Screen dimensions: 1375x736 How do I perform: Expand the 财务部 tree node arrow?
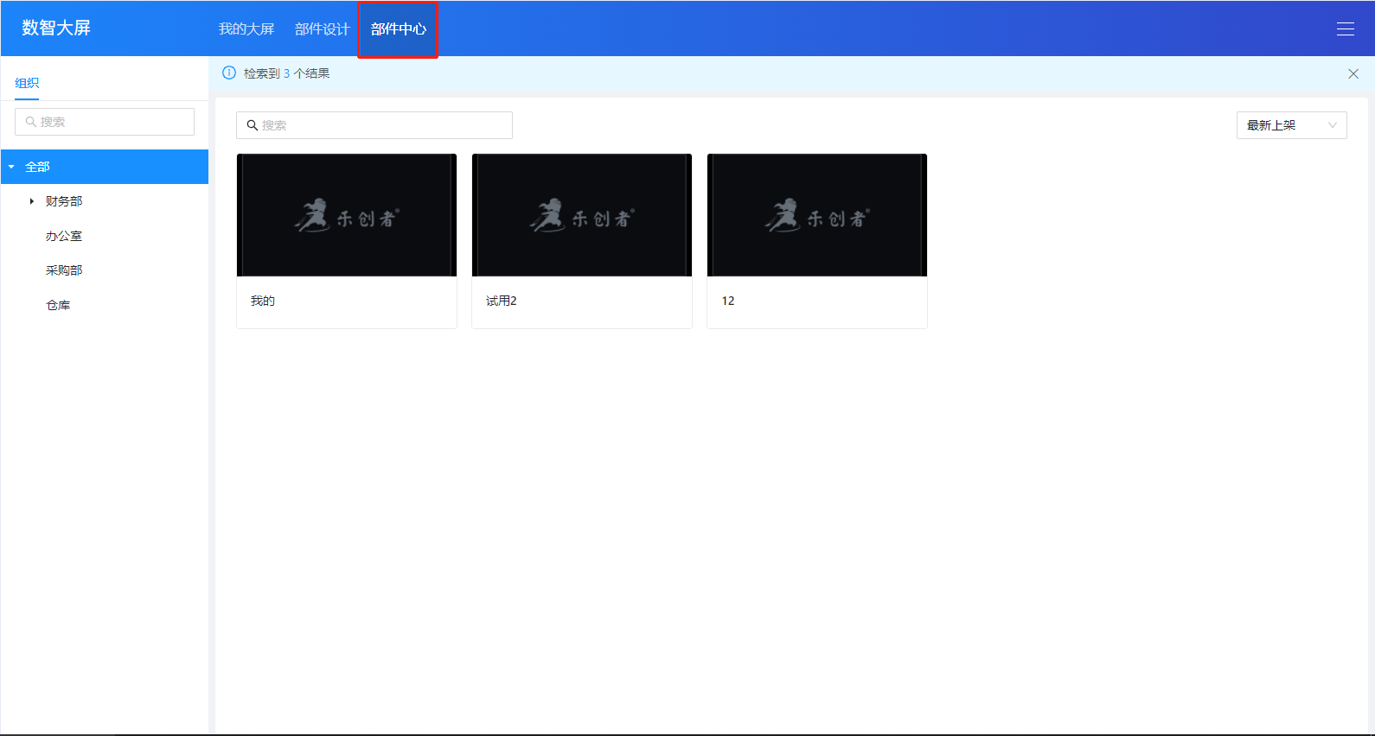(32, 201)
